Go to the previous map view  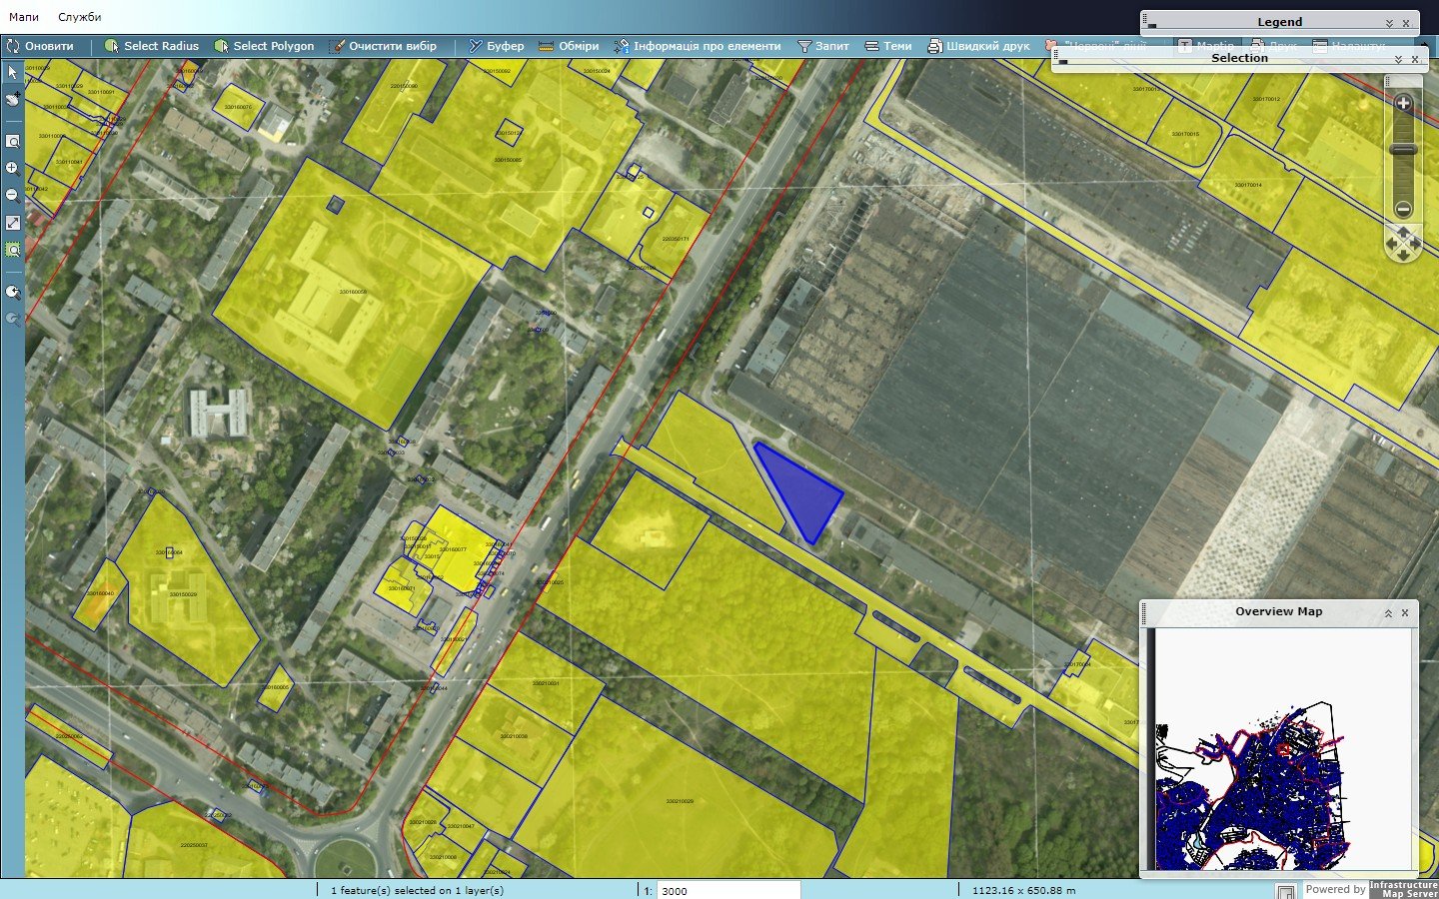(12, 293)
